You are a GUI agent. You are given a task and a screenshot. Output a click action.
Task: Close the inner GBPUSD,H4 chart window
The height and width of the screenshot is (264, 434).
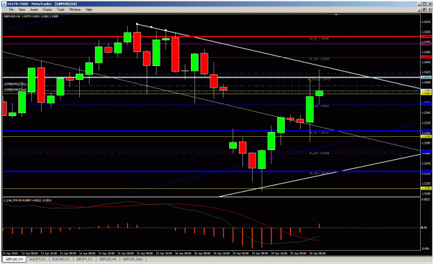(430, 10)
